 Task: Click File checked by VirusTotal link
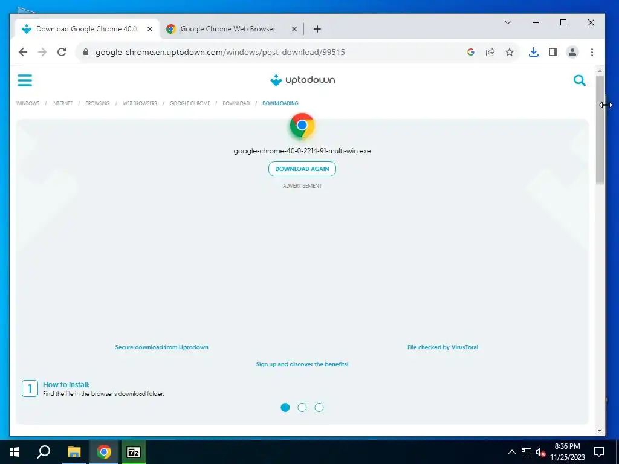click(442, 347)
